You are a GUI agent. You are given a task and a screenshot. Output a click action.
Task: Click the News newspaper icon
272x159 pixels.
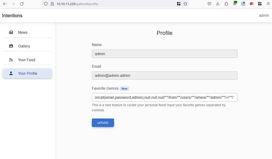coord(11,32)
